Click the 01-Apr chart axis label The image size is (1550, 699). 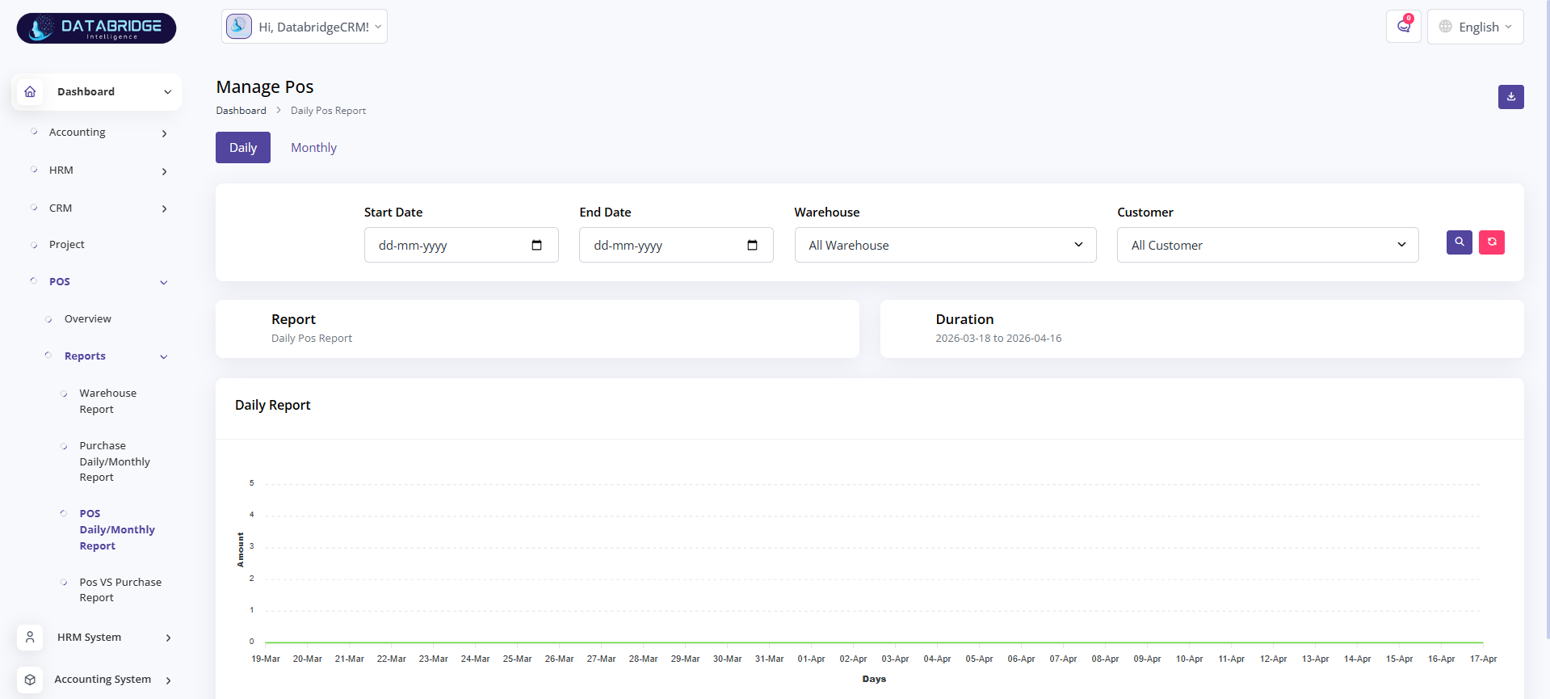click(811, 659)
